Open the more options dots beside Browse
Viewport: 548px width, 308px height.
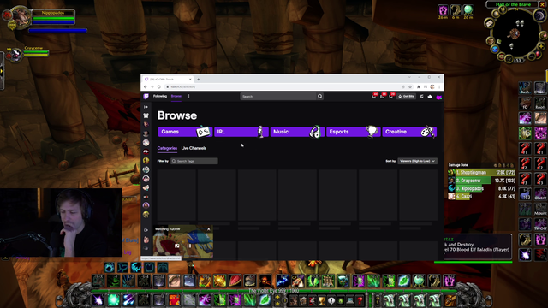pyautogui.click(x=188, y=97)
